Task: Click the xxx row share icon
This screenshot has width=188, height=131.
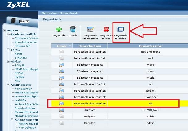Action: tap(62, 84)
